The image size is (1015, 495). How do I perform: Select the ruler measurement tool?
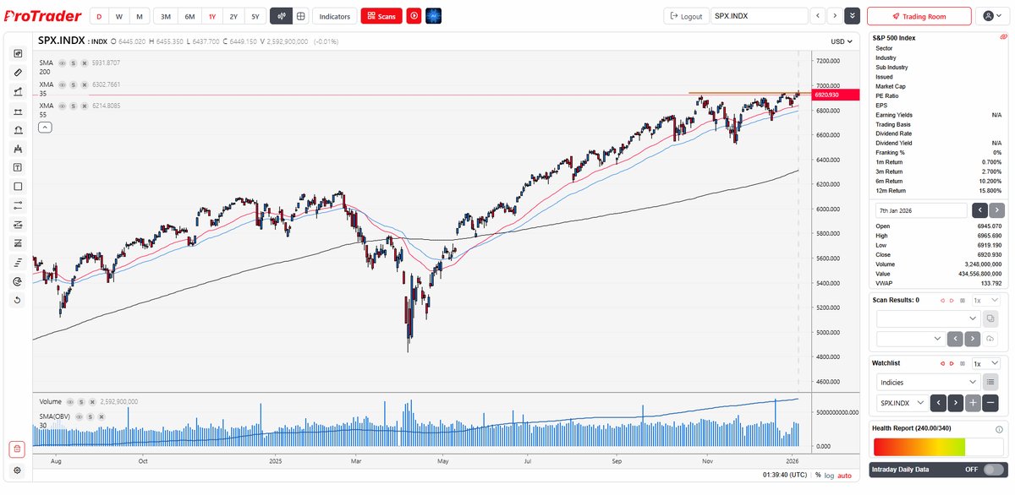coord(18,73)
